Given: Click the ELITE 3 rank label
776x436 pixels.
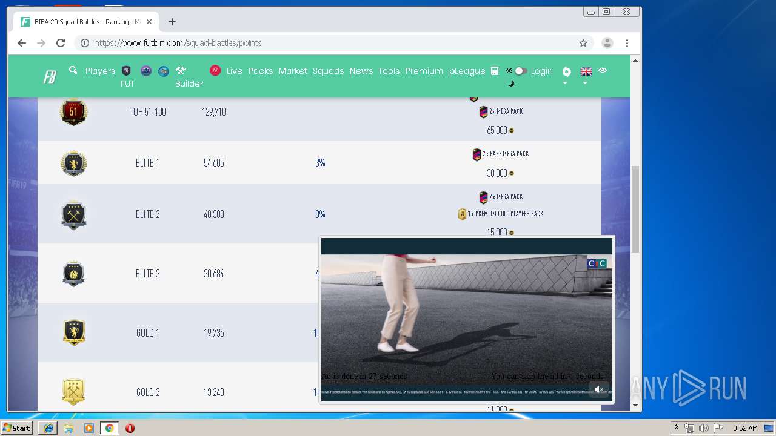Looking at the screenshot, I should pyautogui.click(x=148, y=274).
